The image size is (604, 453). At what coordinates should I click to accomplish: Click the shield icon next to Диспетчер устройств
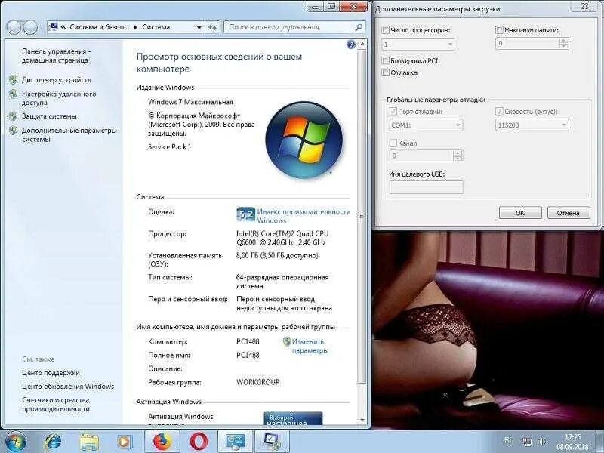[13, 80]
